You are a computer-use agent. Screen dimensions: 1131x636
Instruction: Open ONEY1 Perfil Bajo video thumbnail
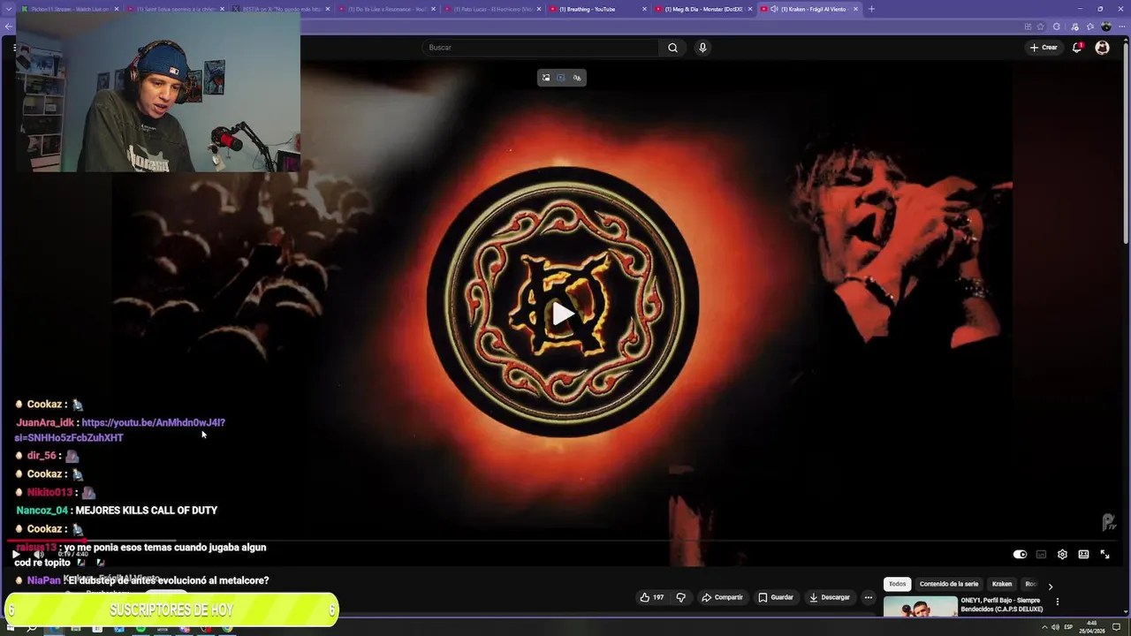tap(920, 607)
